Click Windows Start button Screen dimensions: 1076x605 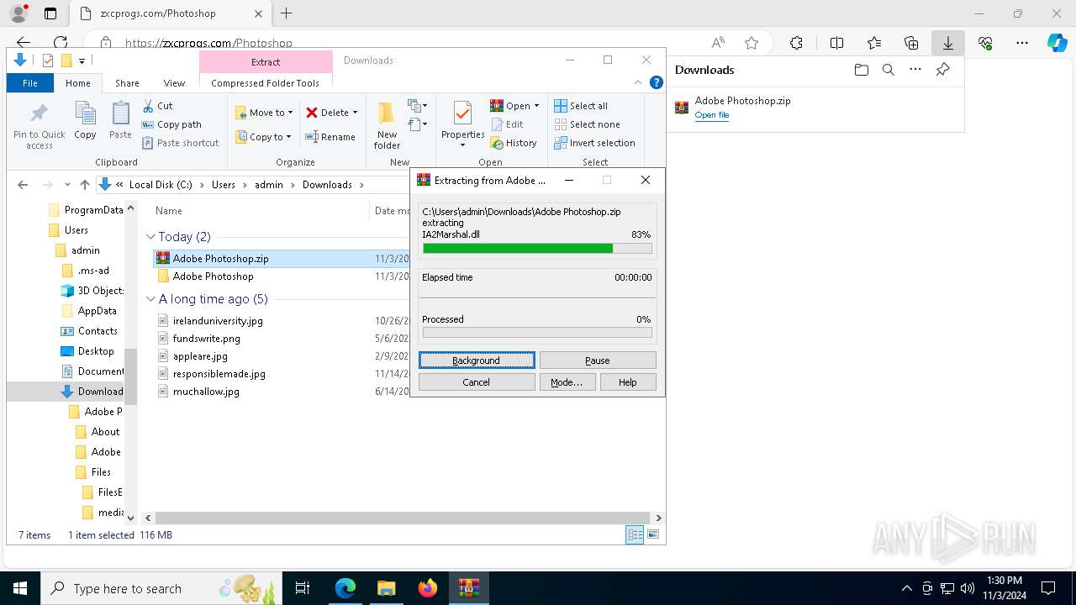[x=20, y=588]
